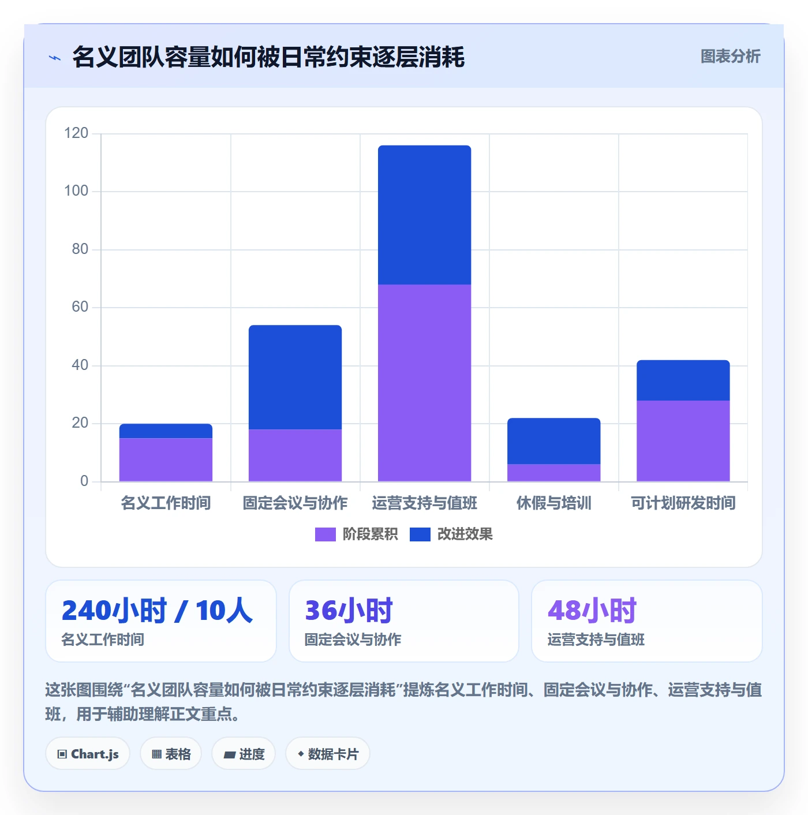Open the 48小时 data card
This screenshot has width=808, height=815.
click(647, 621)
